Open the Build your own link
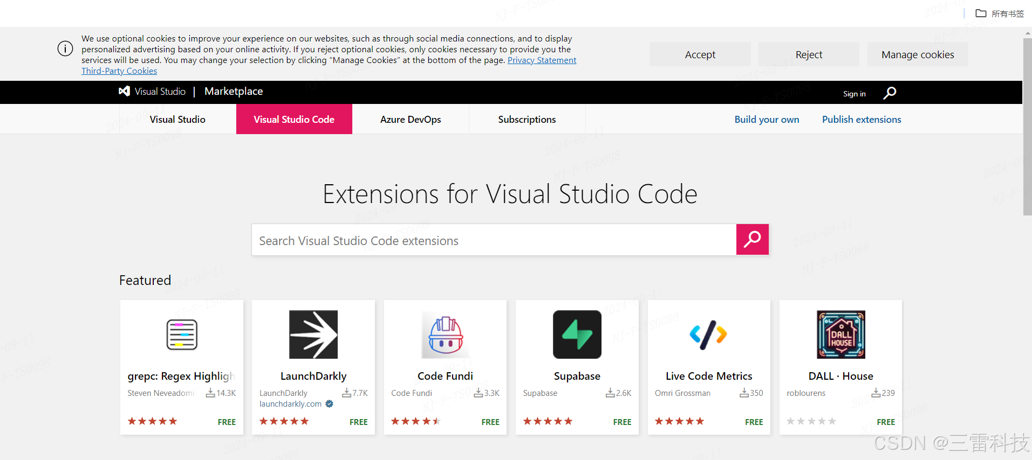The image size is (1032, 460). (767, 119)
